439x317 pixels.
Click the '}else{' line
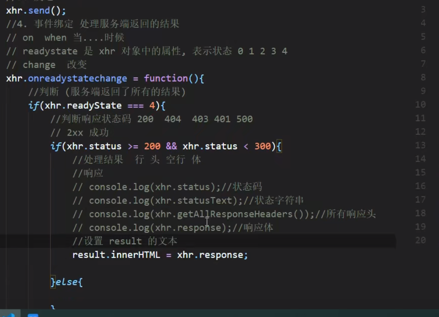pos(67,282)
